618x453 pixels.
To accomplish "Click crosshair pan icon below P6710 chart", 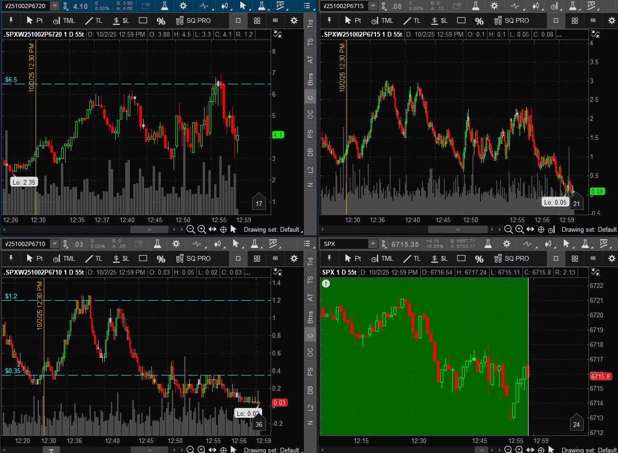I will click(x=223, y=450).
